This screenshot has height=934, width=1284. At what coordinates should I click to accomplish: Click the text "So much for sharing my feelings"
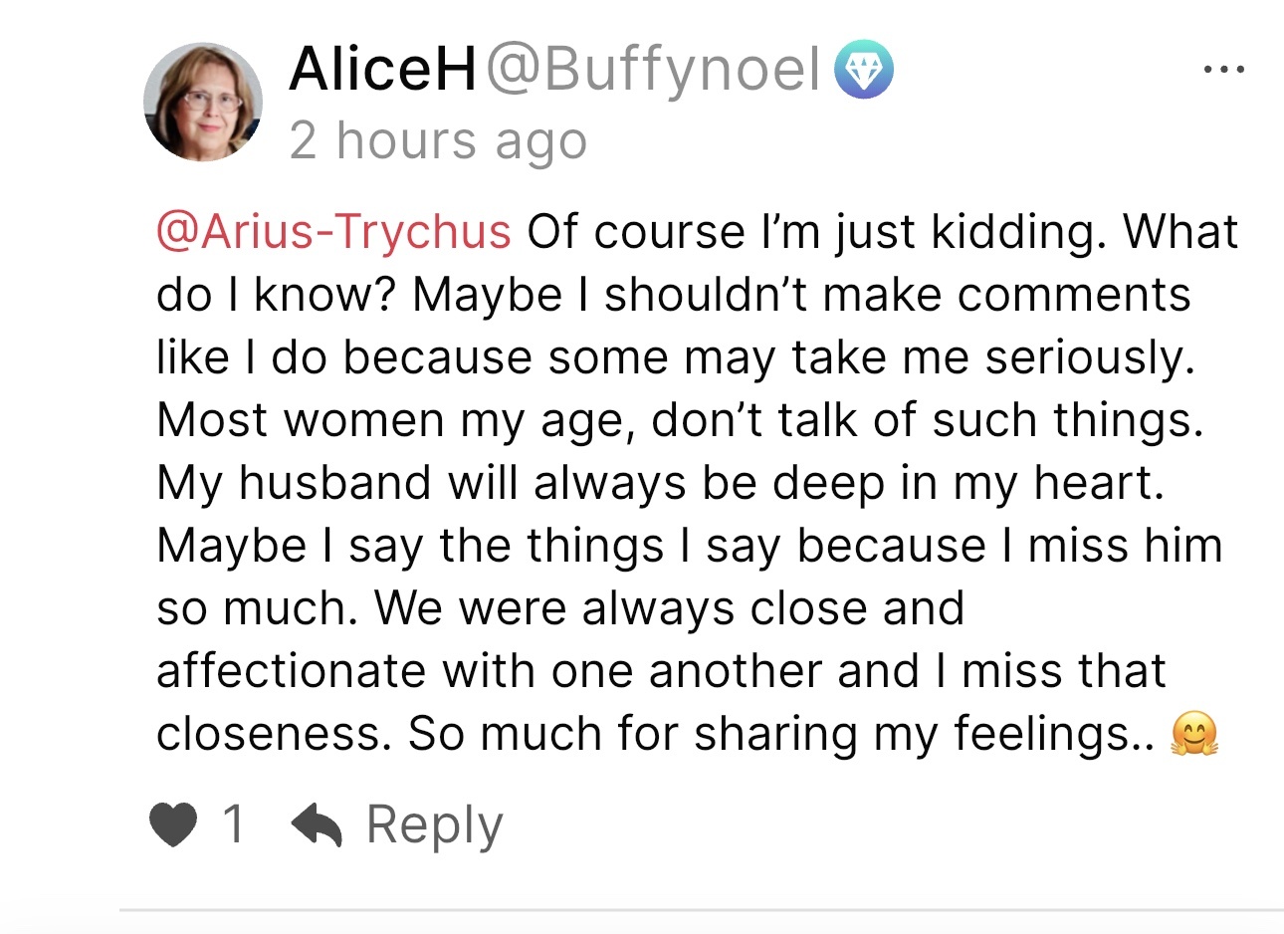point(768,734)
